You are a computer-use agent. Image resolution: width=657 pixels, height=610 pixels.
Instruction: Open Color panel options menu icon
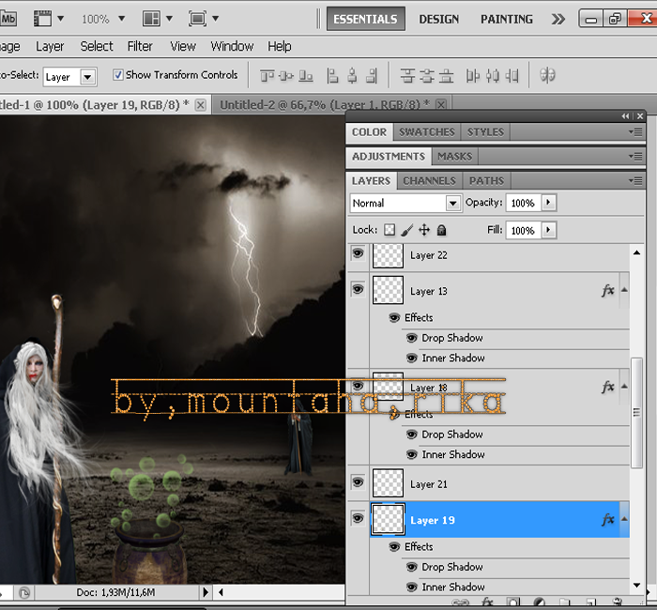(x=635, y=132)
